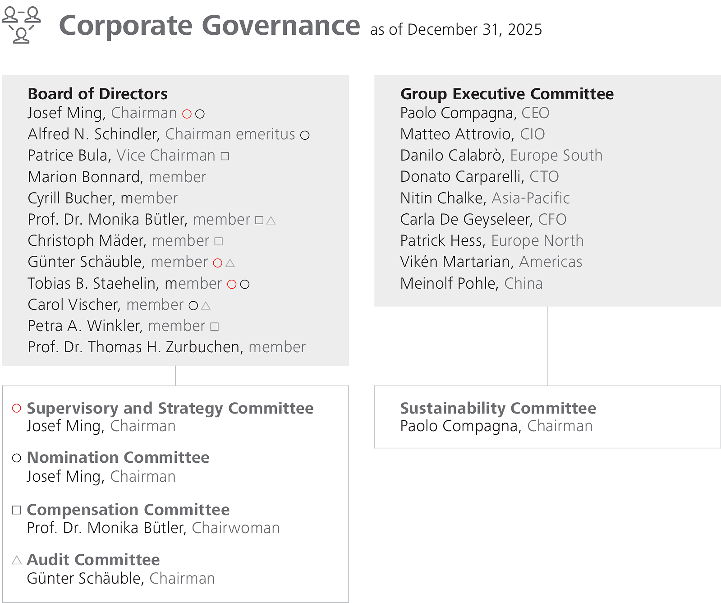721x603 pixels.
Task: Click Carla De Geyseleer, CFO entry
Action: (483, 219)
